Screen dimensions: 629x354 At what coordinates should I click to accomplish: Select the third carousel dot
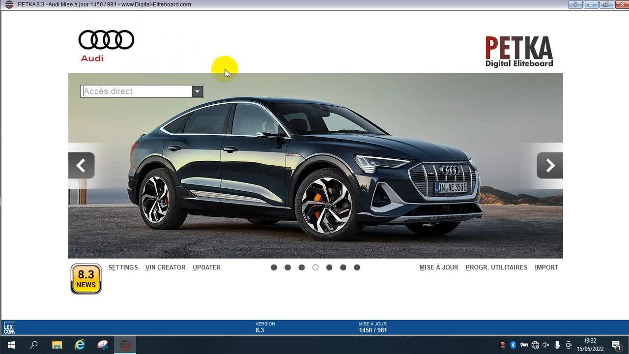(301, 267)
